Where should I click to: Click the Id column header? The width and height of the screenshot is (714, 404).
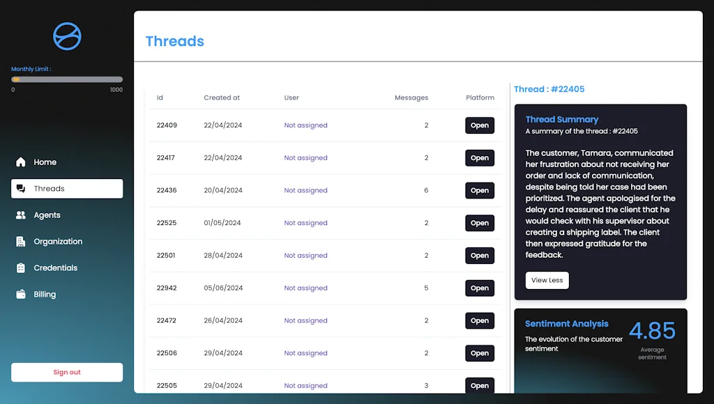158,98
